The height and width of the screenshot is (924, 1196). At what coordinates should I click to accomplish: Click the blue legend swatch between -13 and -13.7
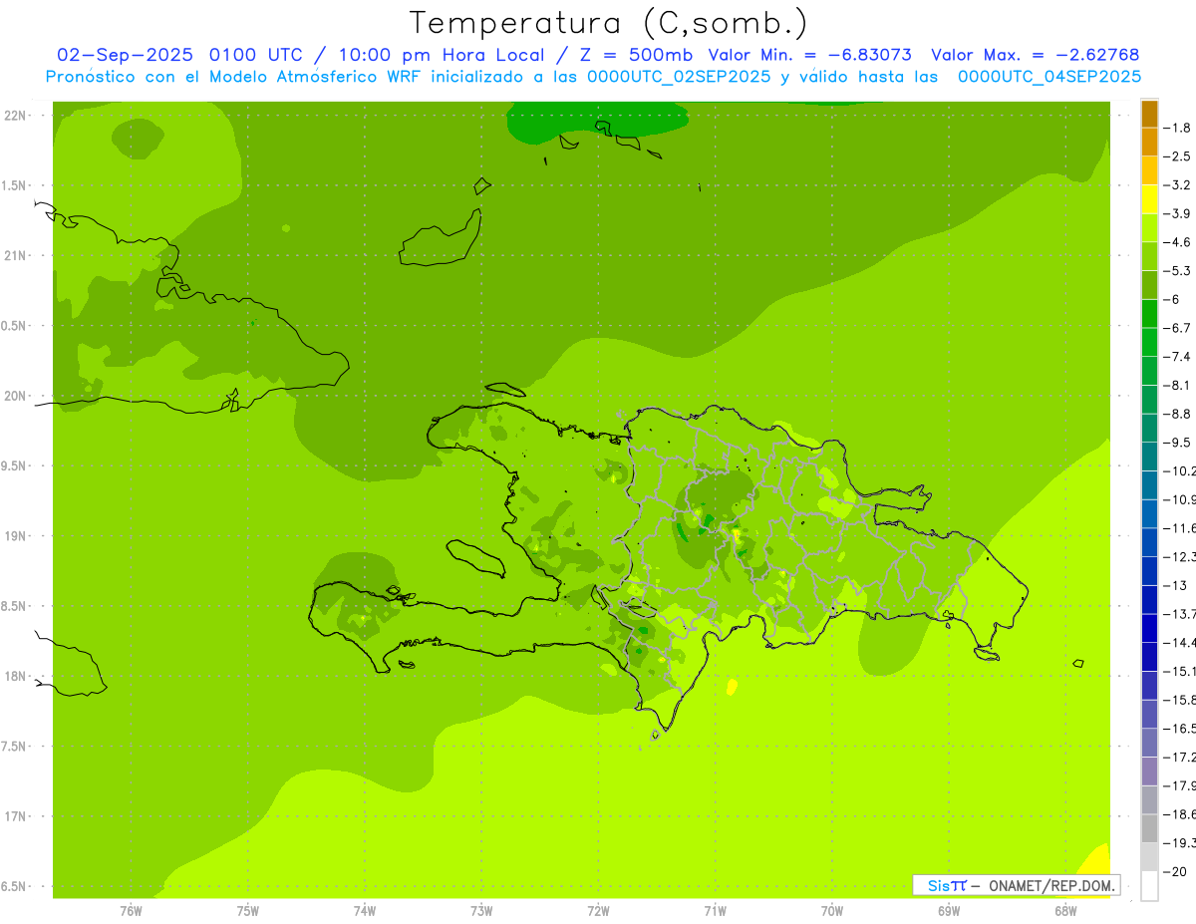(1149, 599)
